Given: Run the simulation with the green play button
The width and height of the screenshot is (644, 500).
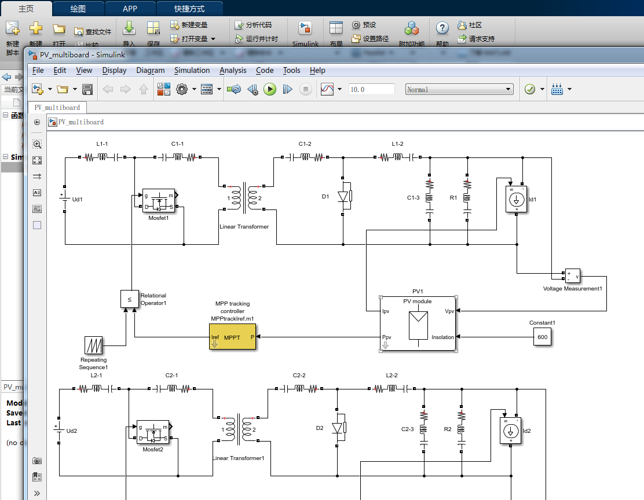Looking at the screenshot, I should (270, 89).
